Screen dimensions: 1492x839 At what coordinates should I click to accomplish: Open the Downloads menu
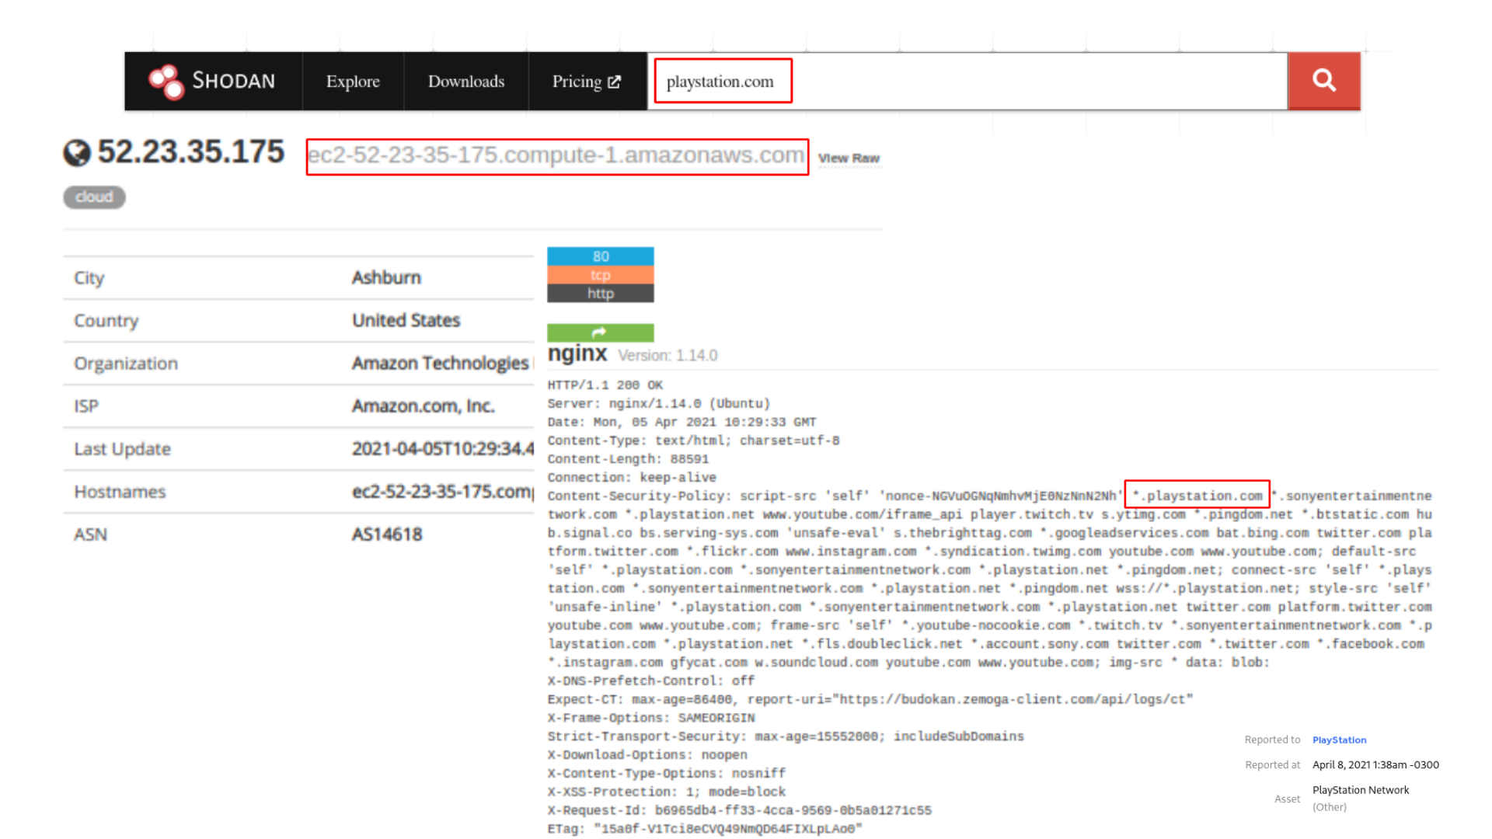pos(465,81)
